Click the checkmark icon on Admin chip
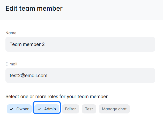 (x=39, y=109)
